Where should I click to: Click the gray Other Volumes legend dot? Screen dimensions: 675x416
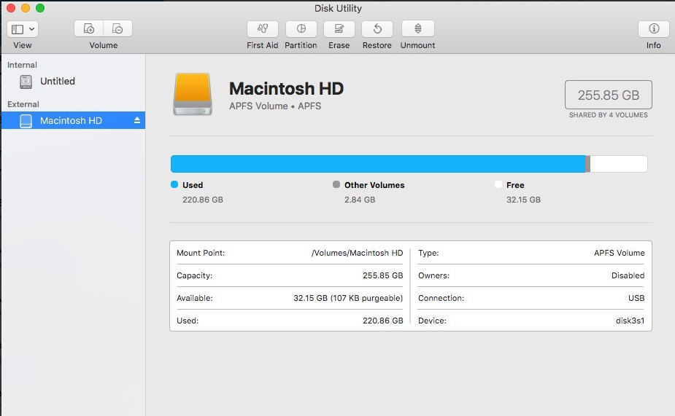click(x=336, y=184)
